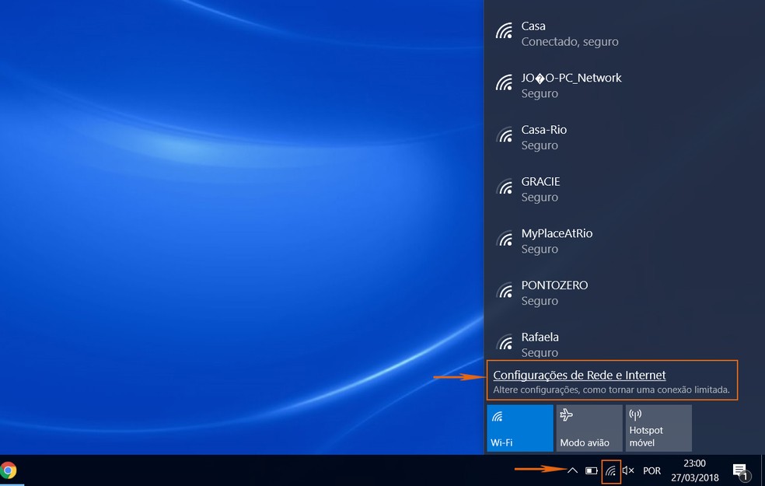The image size is (765, 486).
Task: Turn on Hotspot móvel
Action: coord(658,428)
